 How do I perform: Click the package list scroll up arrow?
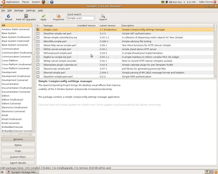[x=216, y=24]
